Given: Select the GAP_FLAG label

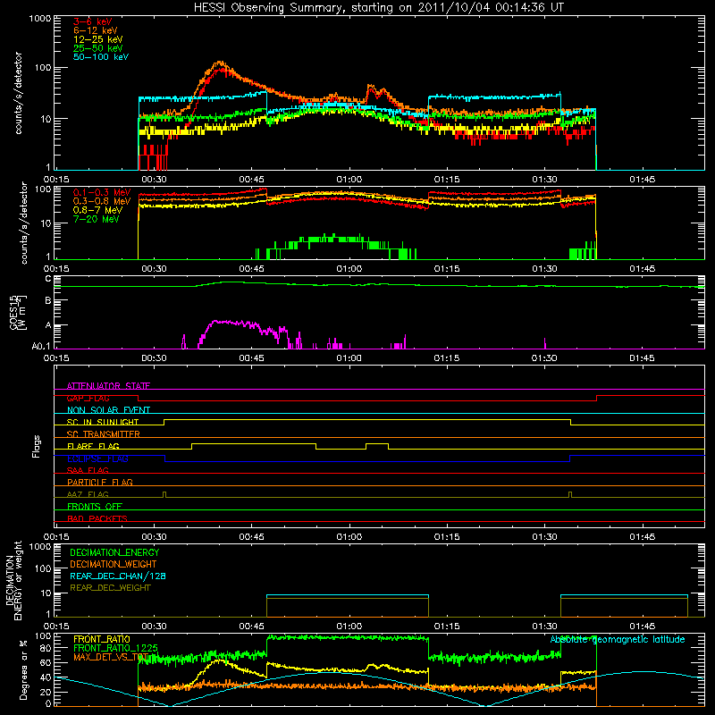Looking at the screenshot, I should 88,398.
